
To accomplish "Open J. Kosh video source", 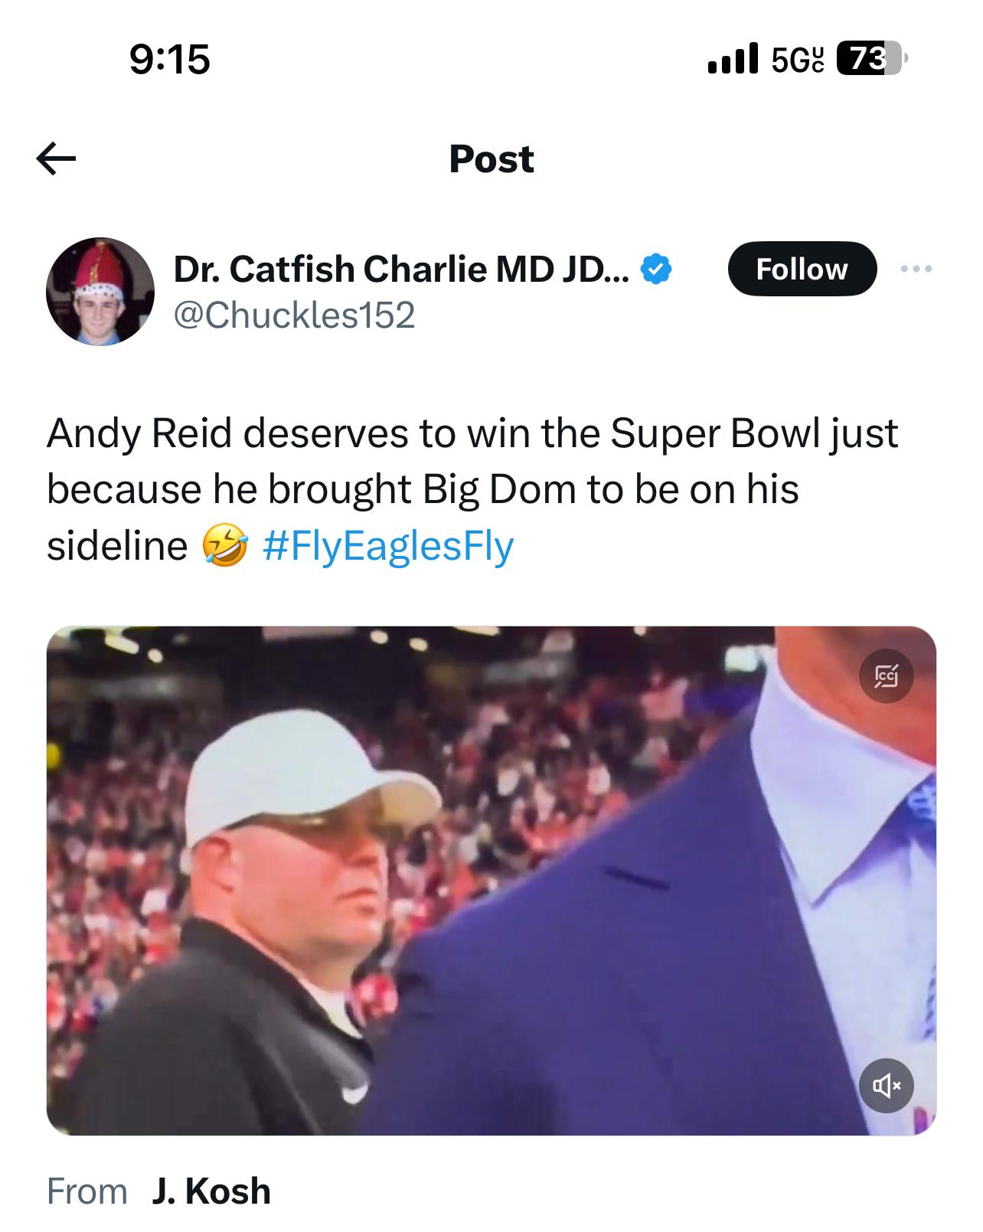I will [x=211, y=1191].
